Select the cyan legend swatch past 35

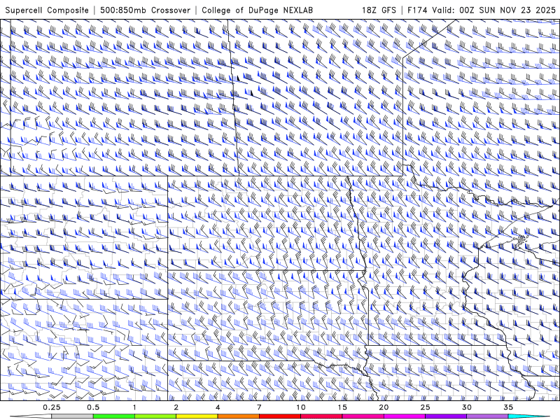[528, 416]
